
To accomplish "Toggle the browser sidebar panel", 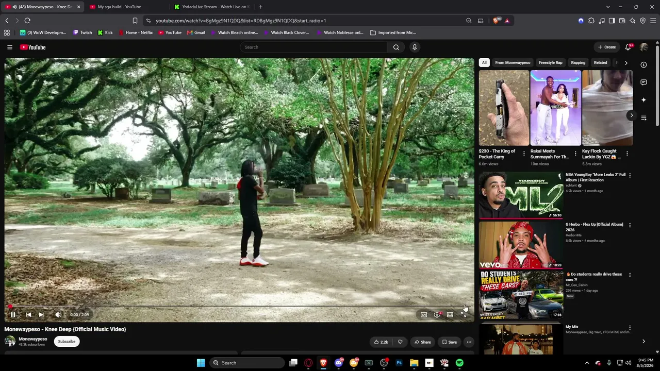I will 612,21.
